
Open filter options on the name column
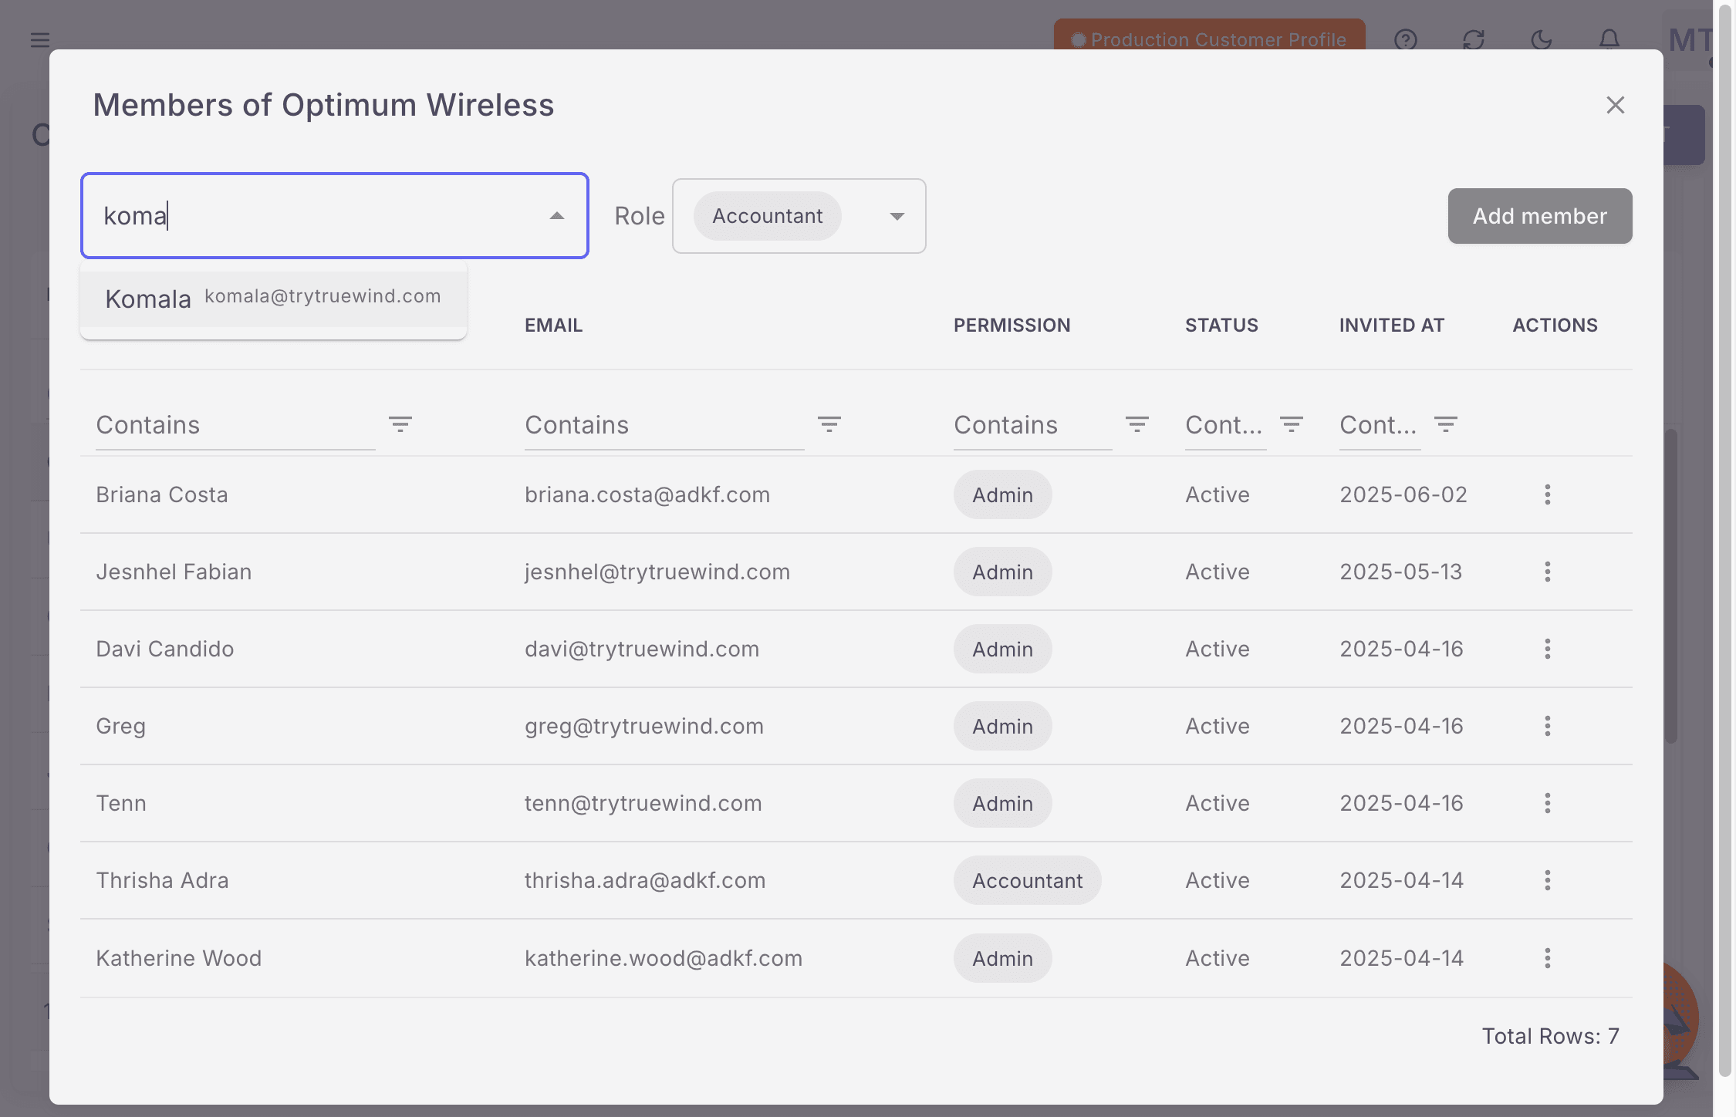pyautogui.click(x=400, y=424)
